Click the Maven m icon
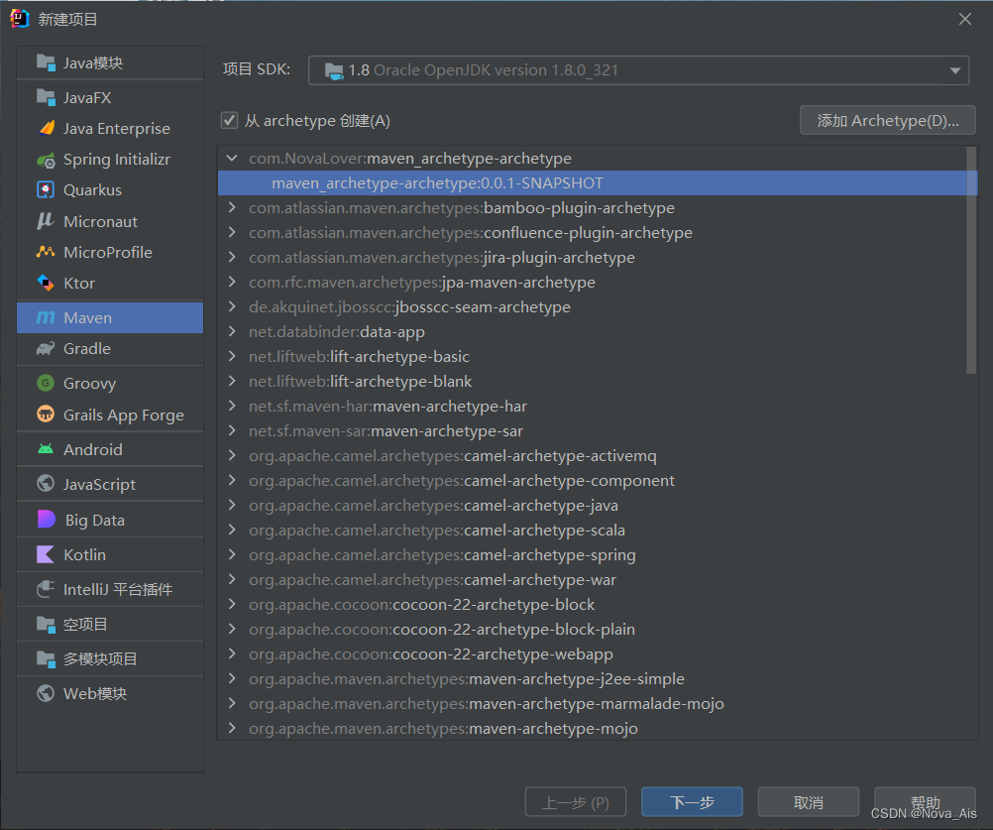This screenshot has height=830, width=993. pos(46,317)
